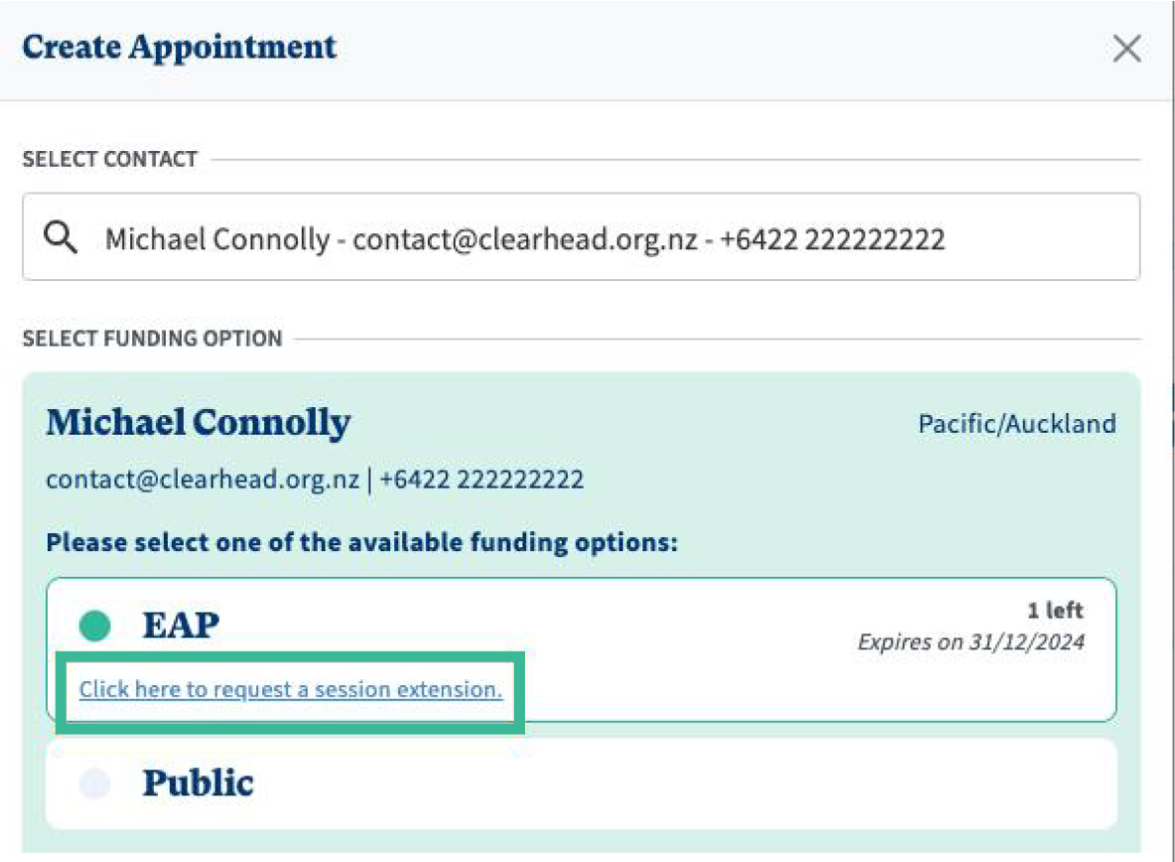
Task: Click the Create Appointment title
Action: click(x=180, y=47)
